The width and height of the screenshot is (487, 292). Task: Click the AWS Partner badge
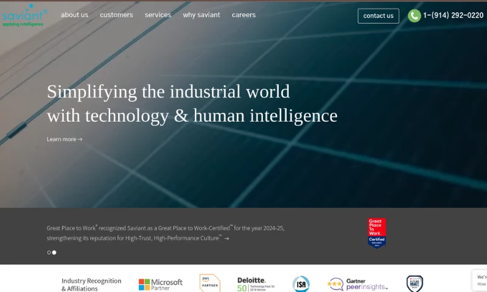click(x=209, y=283)
